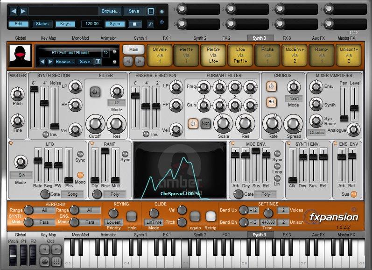Click the Filter Cutoff knob
The width and height of the screenshot is (372, 270).
95,124
